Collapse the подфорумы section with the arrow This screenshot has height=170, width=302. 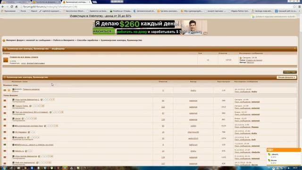tap(294, 49)
